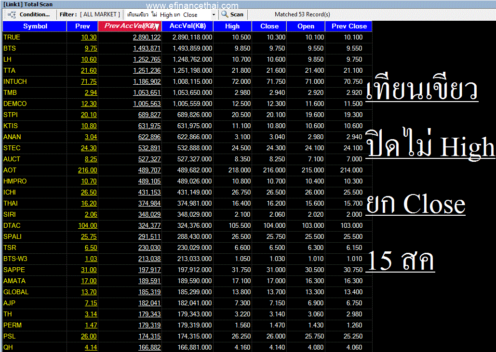Image resolution: width=496 pixels, height=352 pixels.
Task: Click Close value 21.600 for TTA
Action: click(x=276, y=70)
